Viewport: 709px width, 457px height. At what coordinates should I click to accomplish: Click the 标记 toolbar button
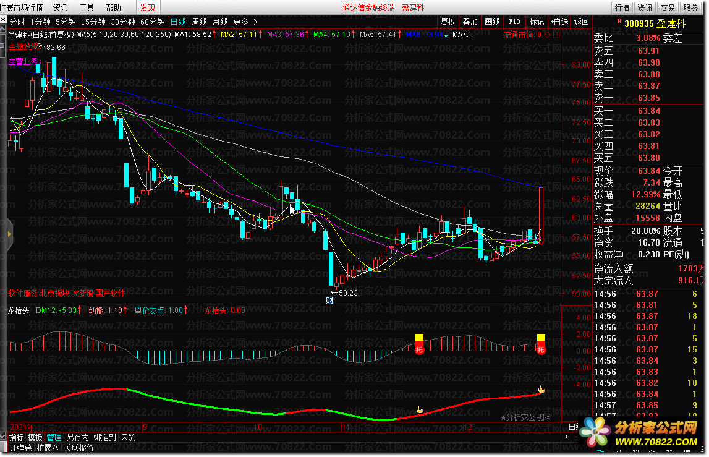click(x=537, y=22)
